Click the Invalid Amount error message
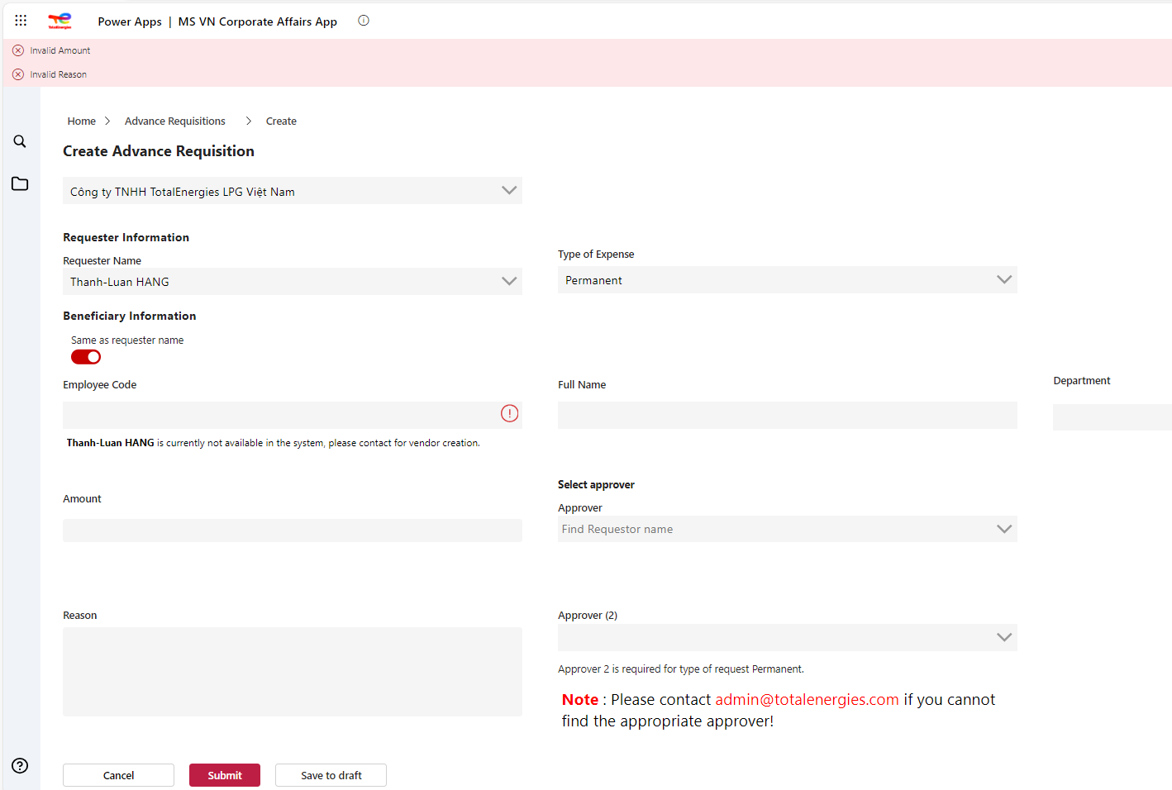 (x=60, y=50)
